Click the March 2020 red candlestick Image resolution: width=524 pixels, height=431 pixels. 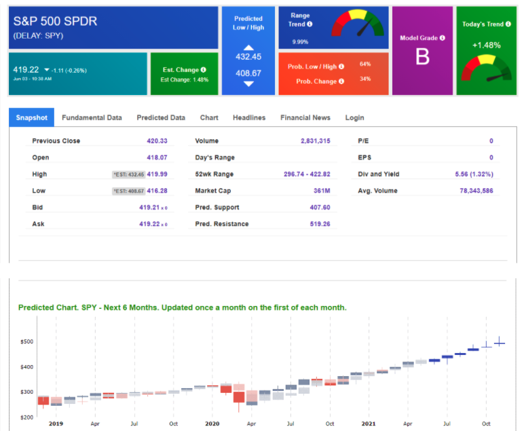(x=239, y=397)
